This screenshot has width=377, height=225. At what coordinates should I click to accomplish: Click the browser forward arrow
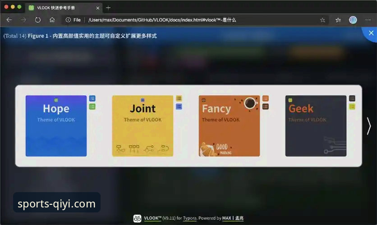23,20
